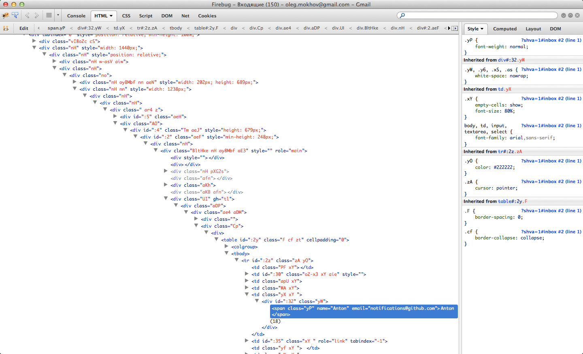This screenshot has width=583, height=354.
Task: Collapse the div id=":32" class="yW" node
Action: pyautogui.click(x=257, y=301)
